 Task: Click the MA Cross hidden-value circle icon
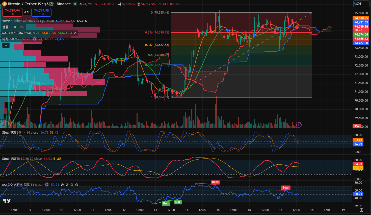coord(75,33)
